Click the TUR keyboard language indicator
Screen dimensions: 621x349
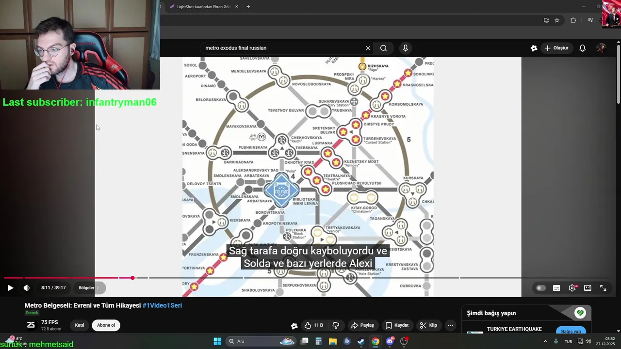(x=568, y=341)
